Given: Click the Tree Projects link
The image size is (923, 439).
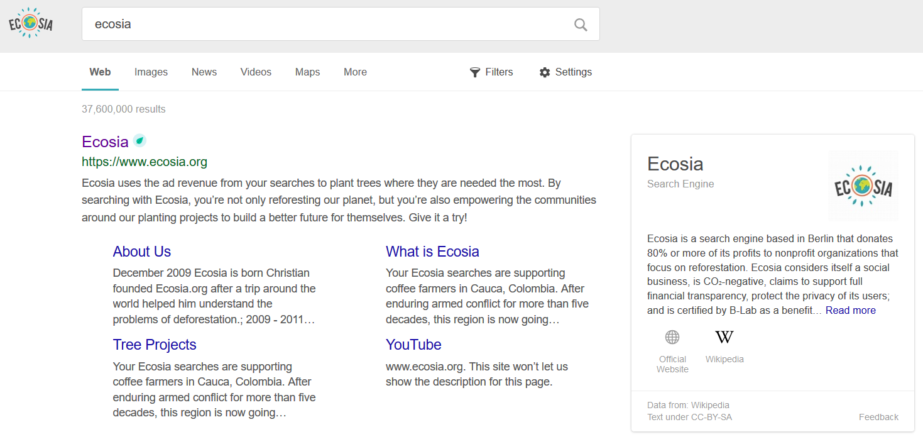Looking at the screenshot, I should (x=155, y=345).
